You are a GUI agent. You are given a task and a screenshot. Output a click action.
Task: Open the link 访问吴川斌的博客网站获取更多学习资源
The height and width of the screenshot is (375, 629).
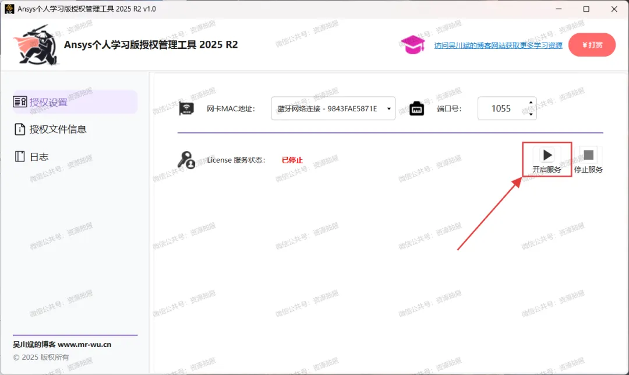tap(498, 45)
